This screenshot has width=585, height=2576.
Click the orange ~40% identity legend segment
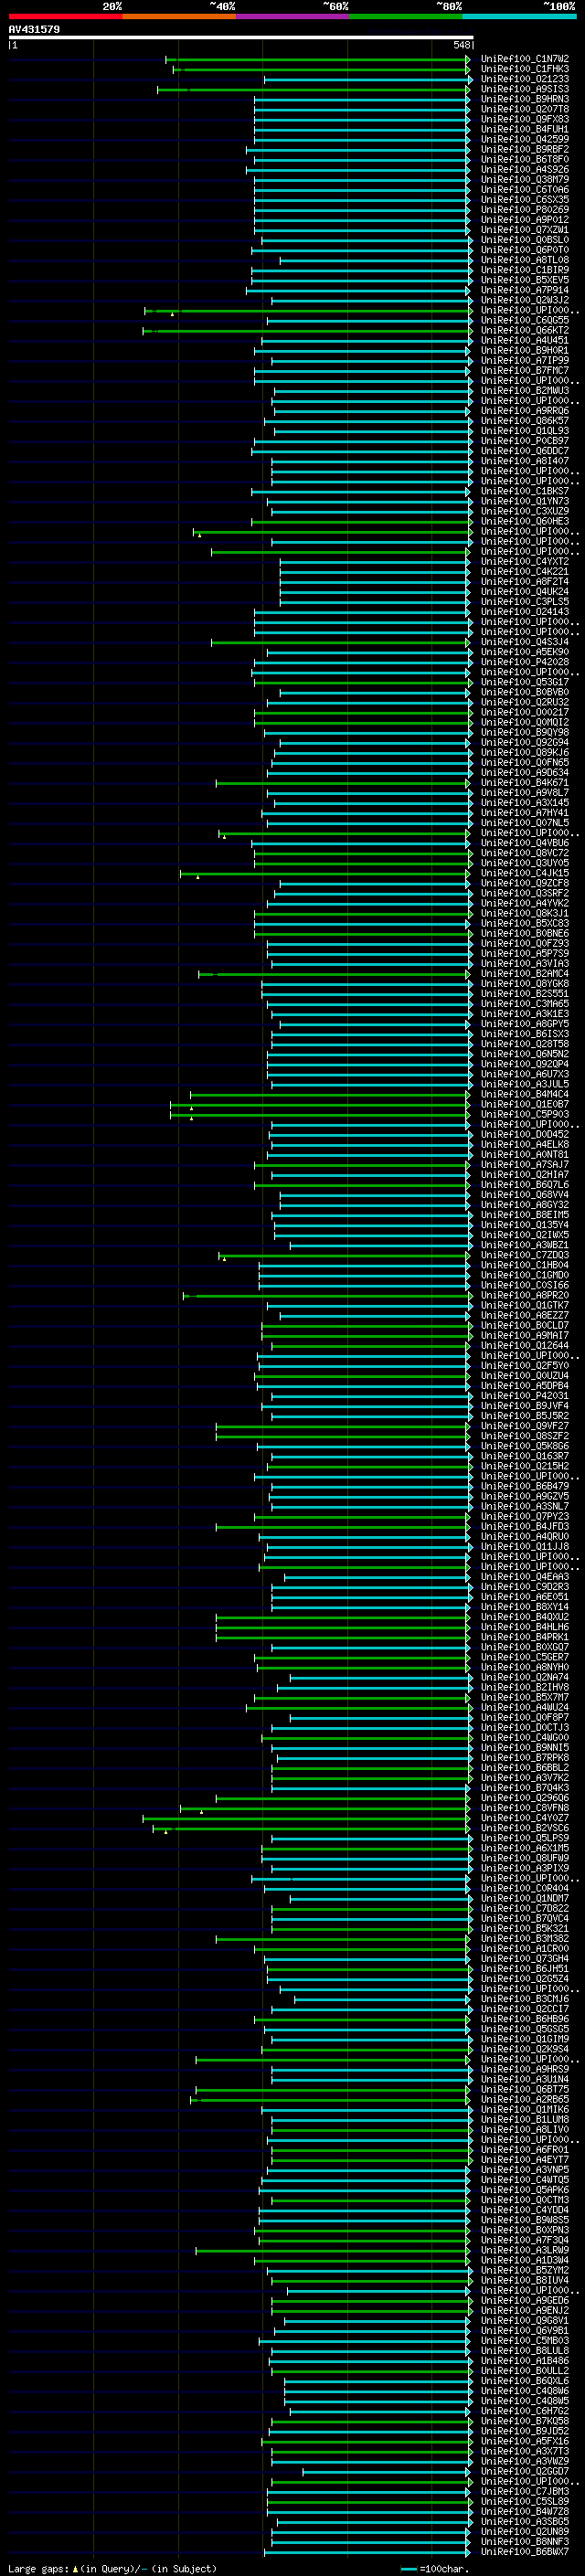point(179,16)
